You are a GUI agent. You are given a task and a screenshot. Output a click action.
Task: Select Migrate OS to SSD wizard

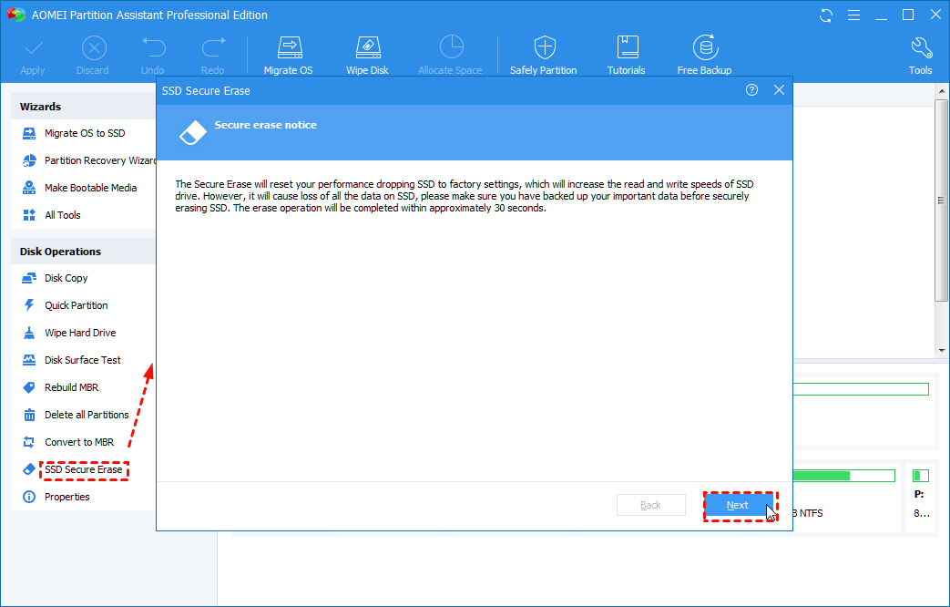[x=85, y=133]
